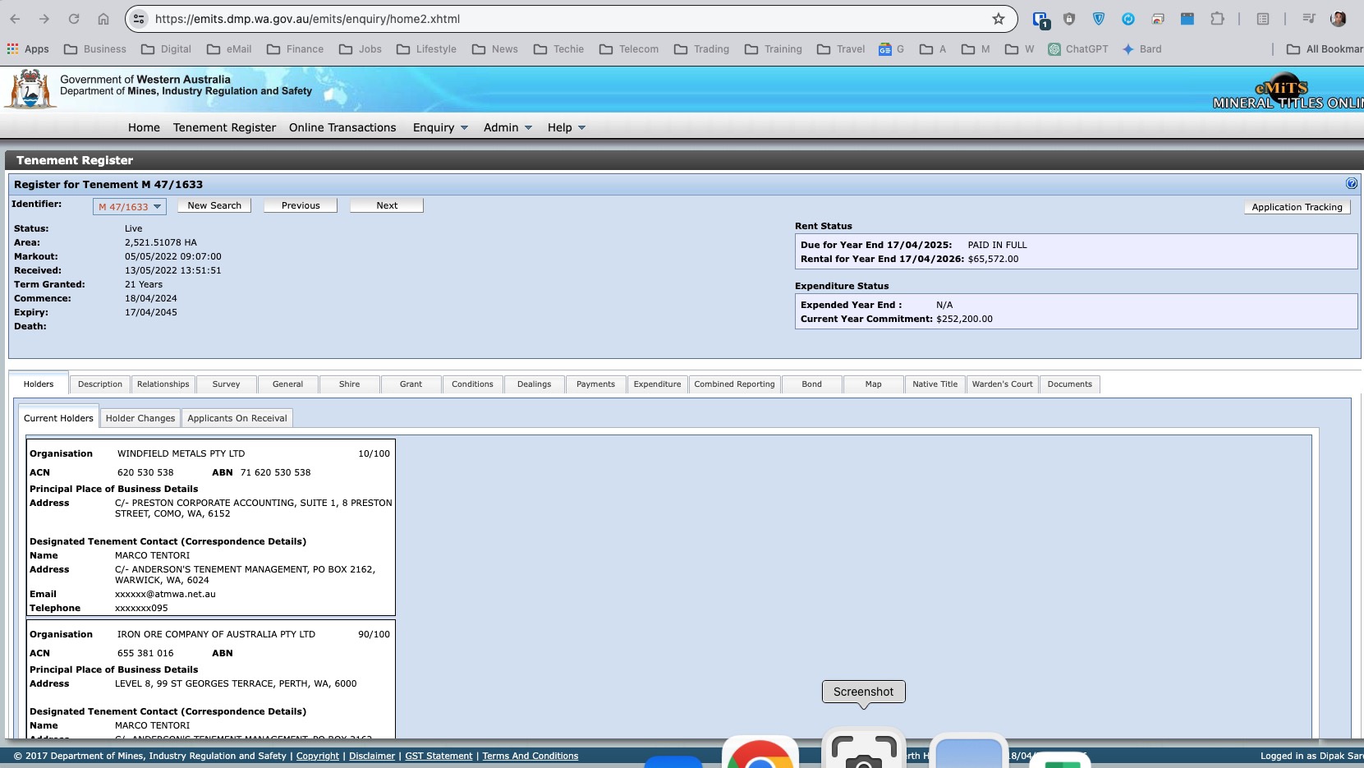
Task: Open the Native Title tab
Action: 935,384
